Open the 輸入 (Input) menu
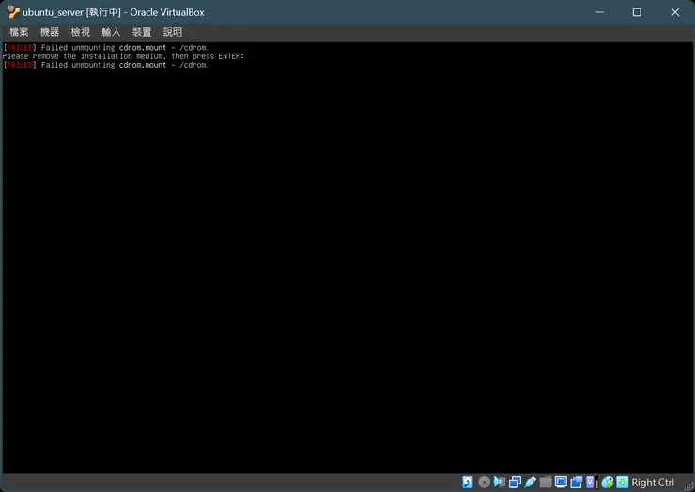The height and width of the screenshot is (492, 695). 111,32
